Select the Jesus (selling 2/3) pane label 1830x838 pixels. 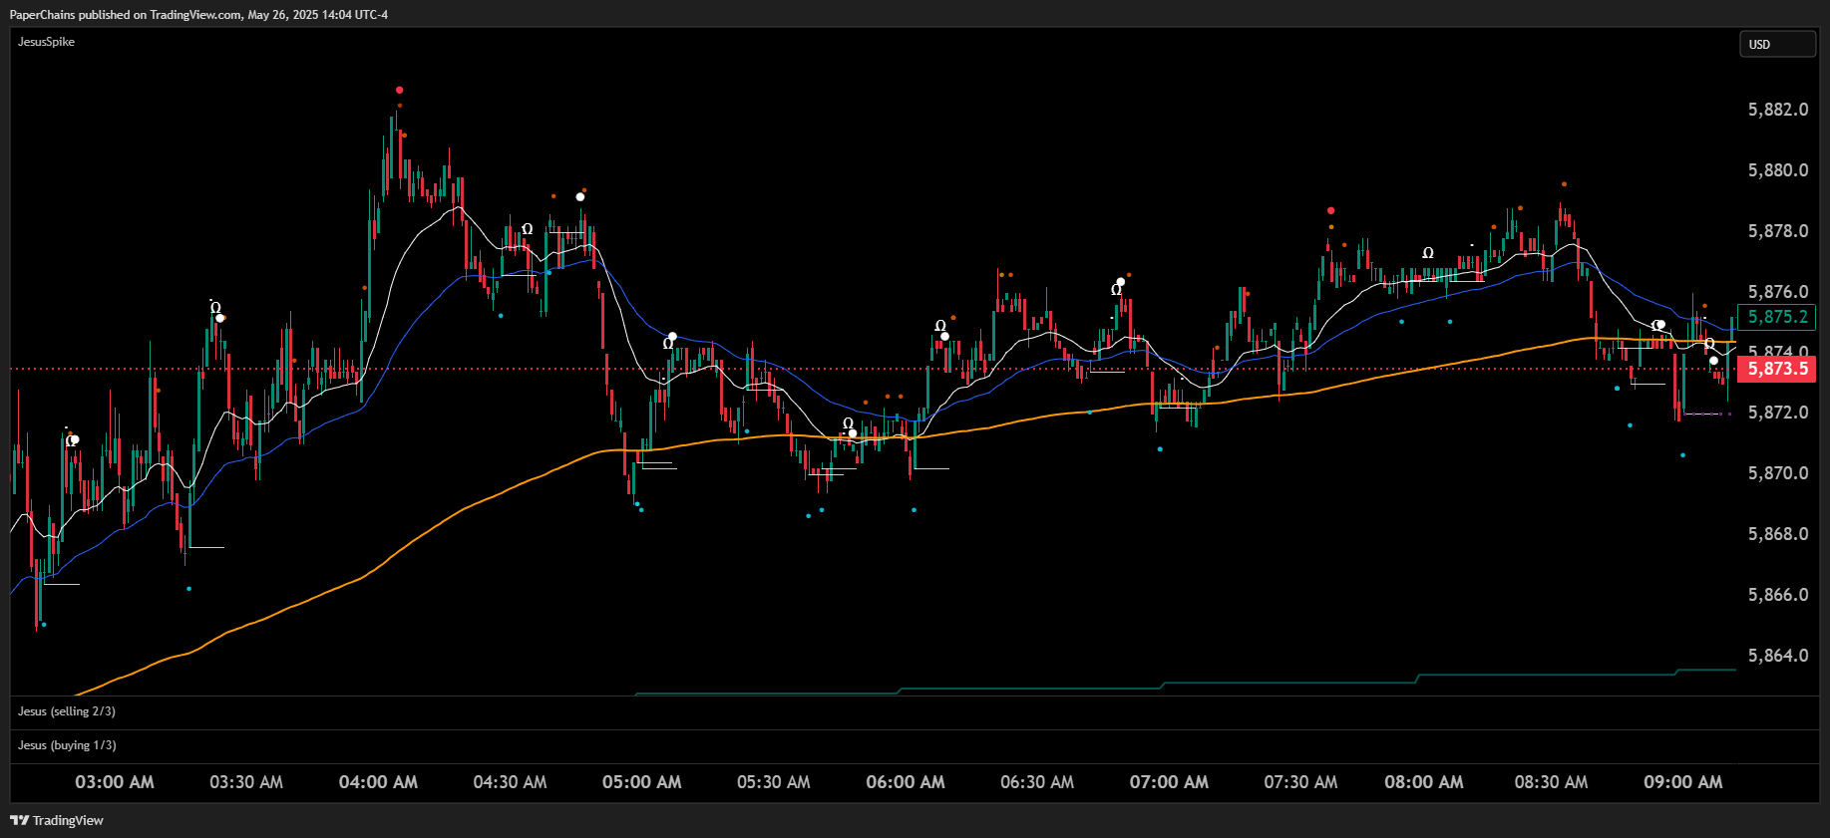67,711
